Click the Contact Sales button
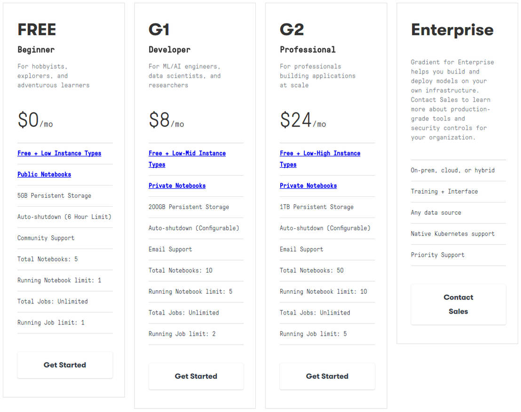This screenshot has width=521, height=412. click(458, 304)
